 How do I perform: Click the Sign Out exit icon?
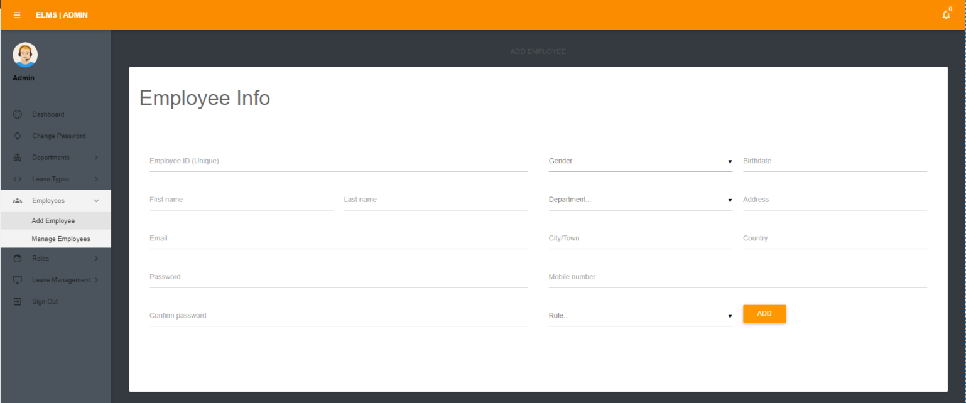coord(17,301)
